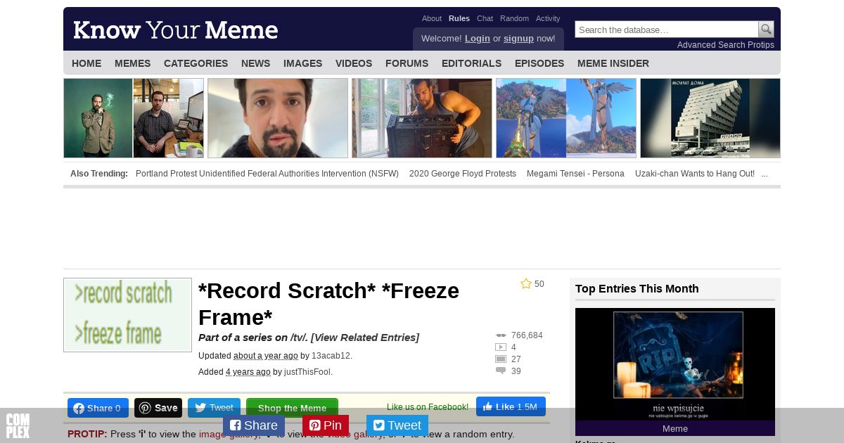
Task: Open the MEMES navigation item
Action: pyautogui.click(x=133, y=63)
